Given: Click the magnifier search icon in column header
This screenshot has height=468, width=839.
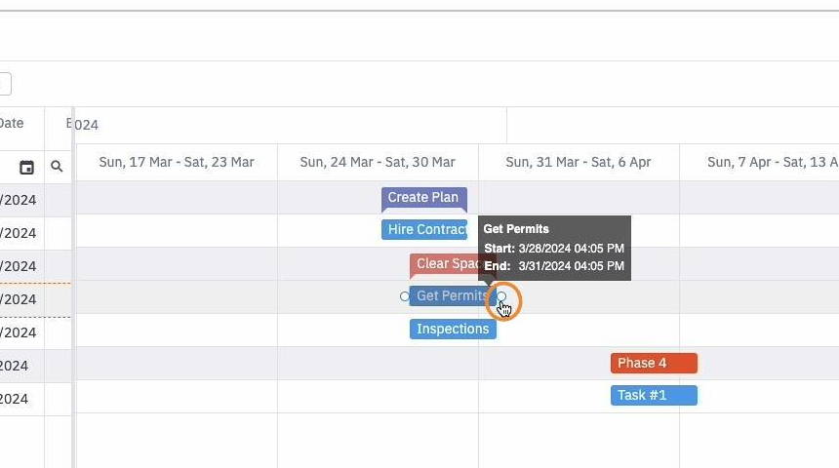Looking at the screenshot, I should tap(57, 167).
